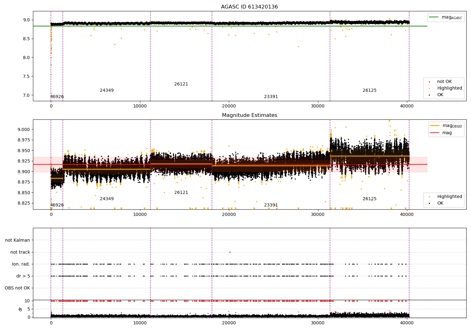Click OBSID label 46926 in Magnitude Estimates plot

tap(57, 205)
